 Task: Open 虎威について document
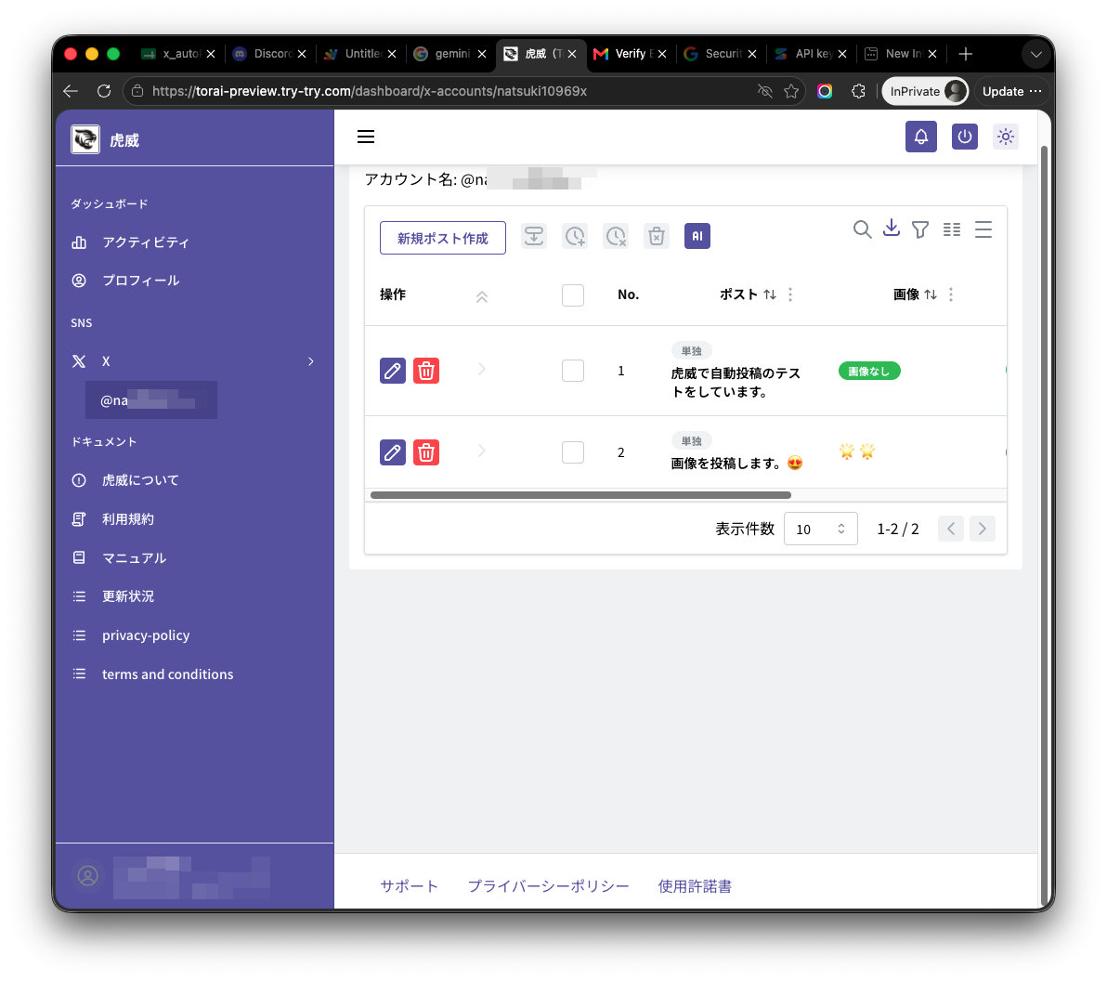[140, 480]
